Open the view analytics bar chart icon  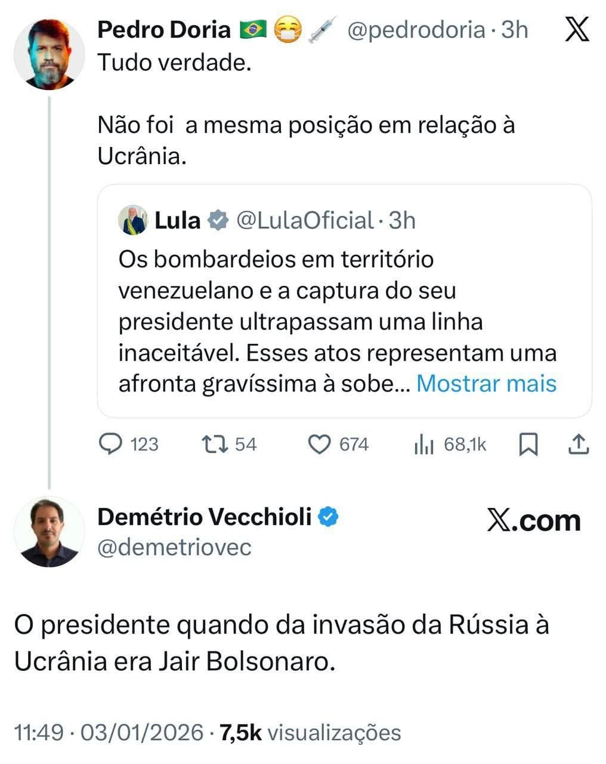pos(423,444)
